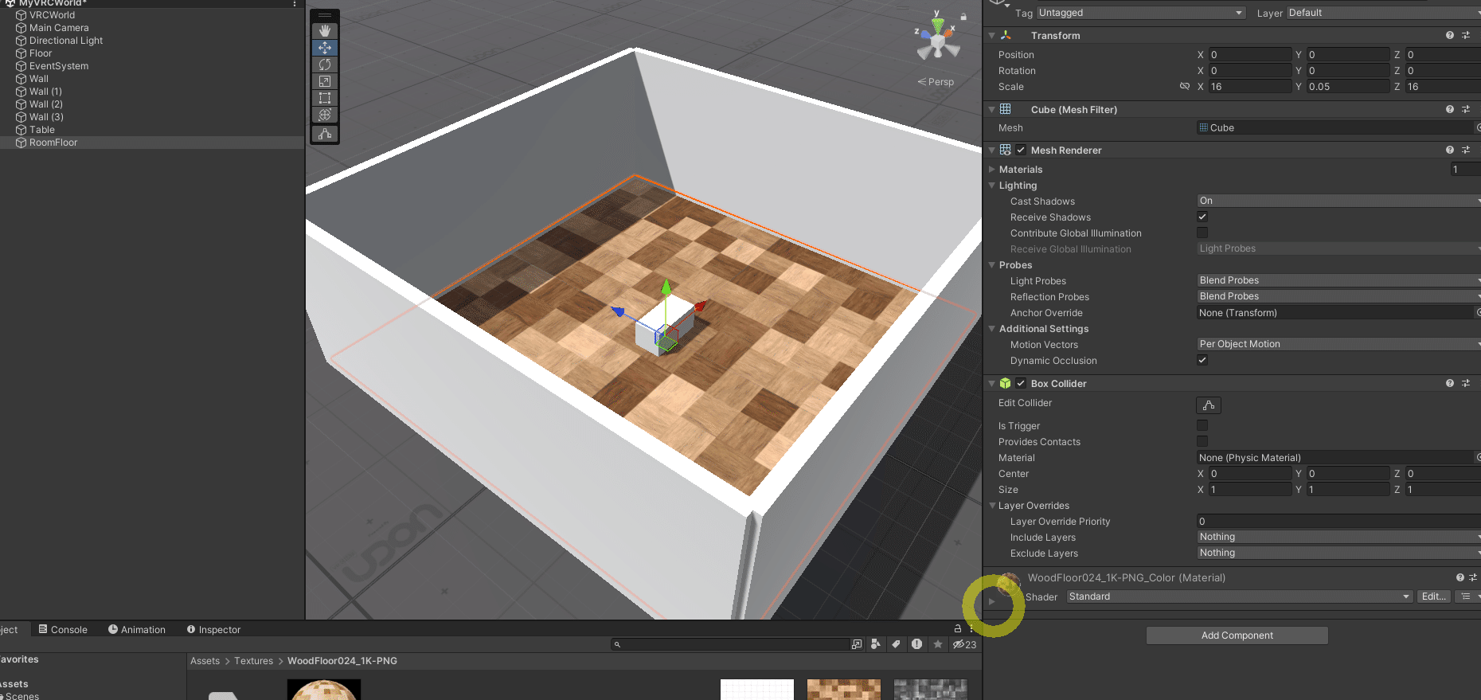The width and height of the screenshot is (1481, 700).
Task: Collapse the Transform component
Action: [992, 36]
